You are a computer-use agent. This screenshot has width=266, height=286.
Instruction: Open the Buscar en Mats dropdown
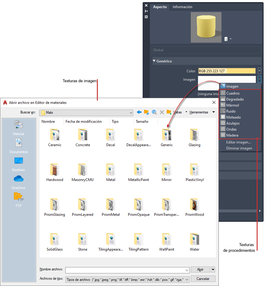click(86, 113)
